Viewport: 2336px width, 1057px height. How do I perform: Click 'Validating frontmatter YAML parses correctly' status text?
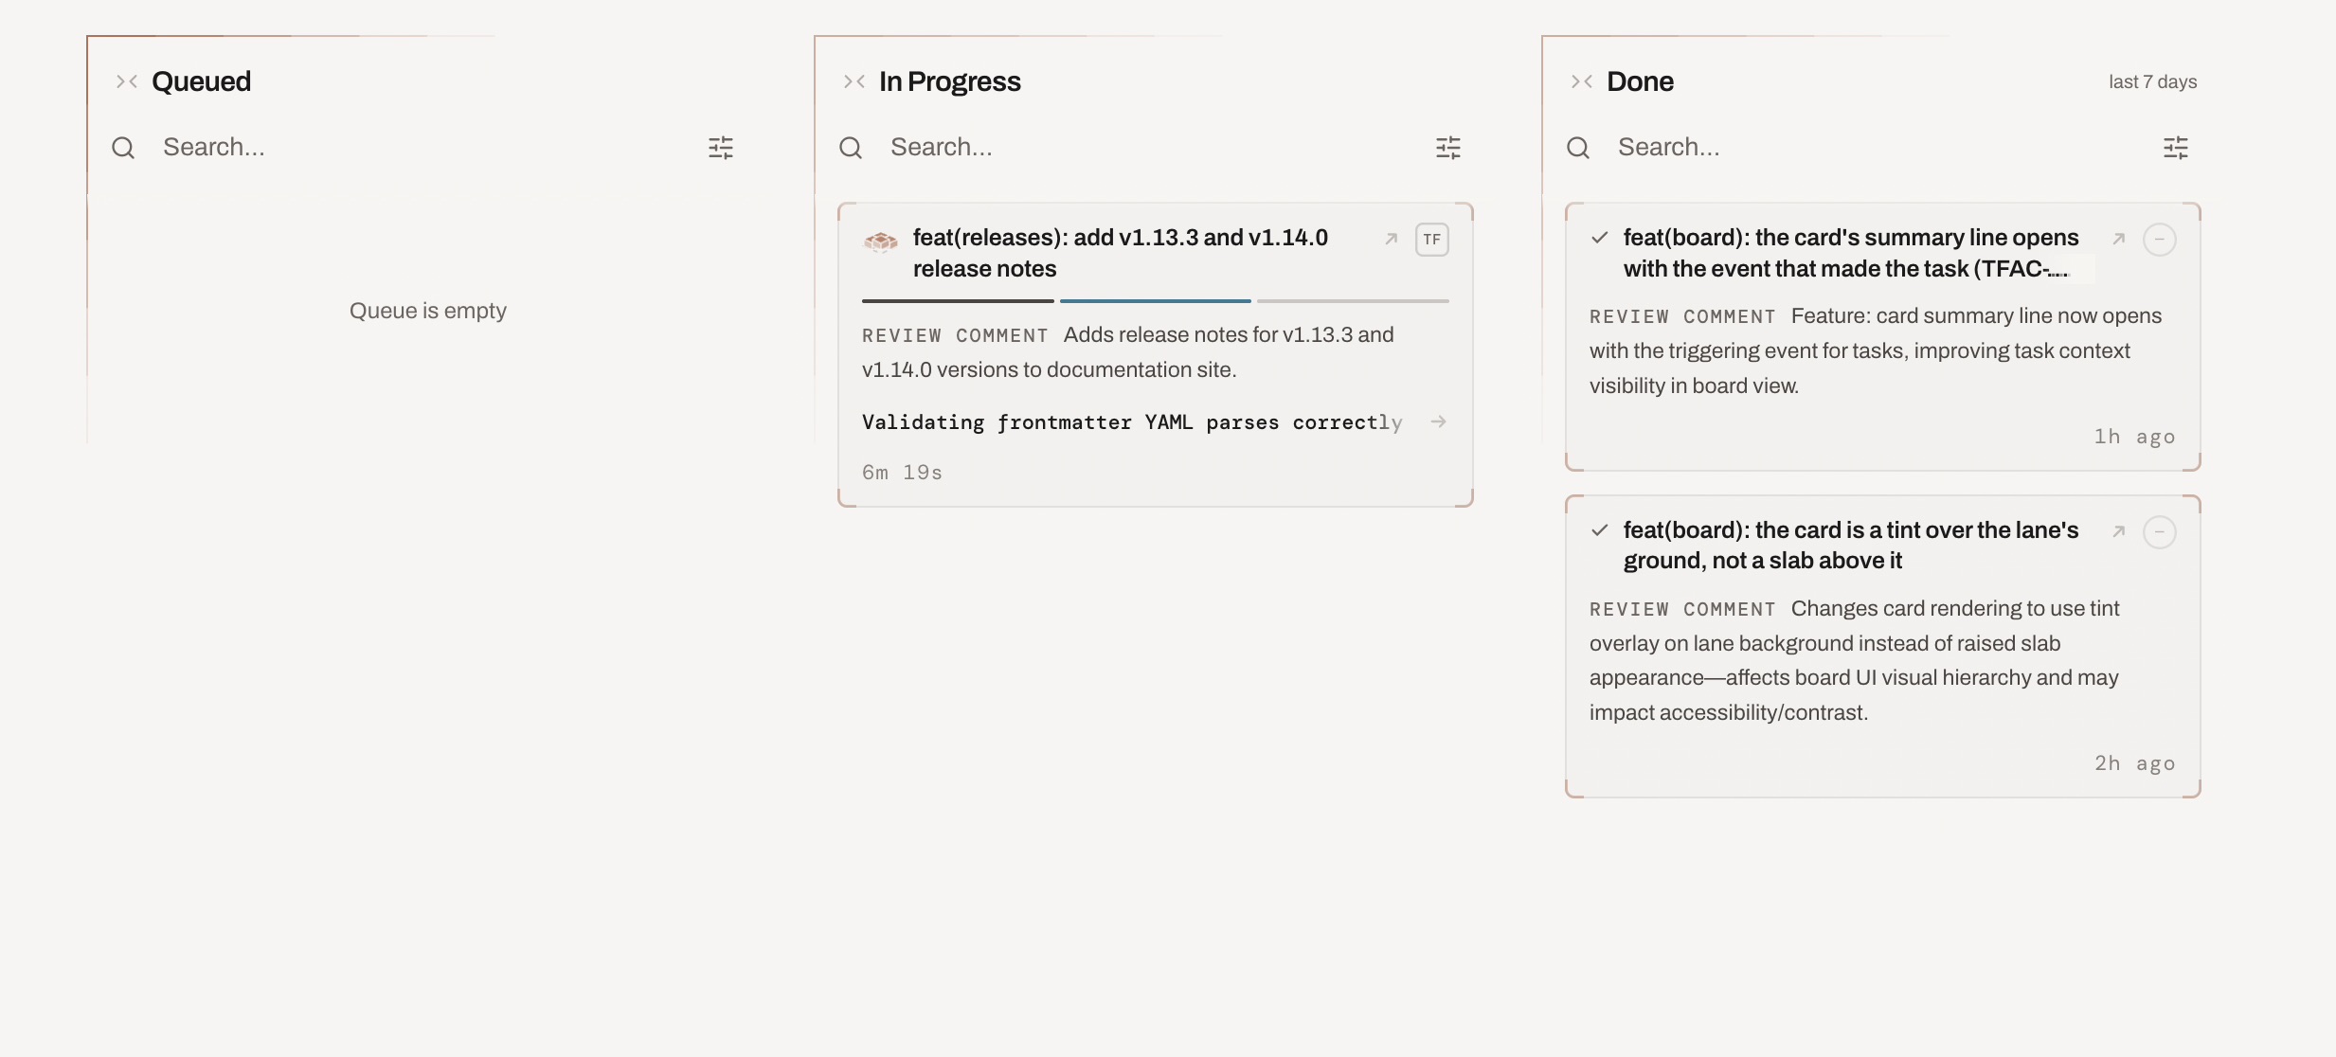coord(1132,422)
